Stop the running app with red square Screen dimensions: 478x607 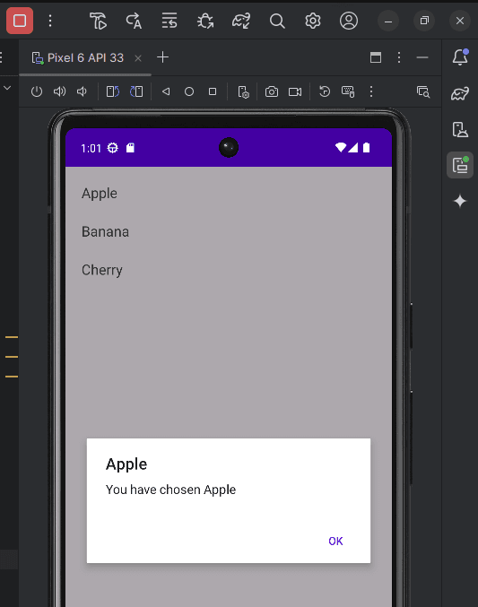pyautogui.click(x=20, y=21)
